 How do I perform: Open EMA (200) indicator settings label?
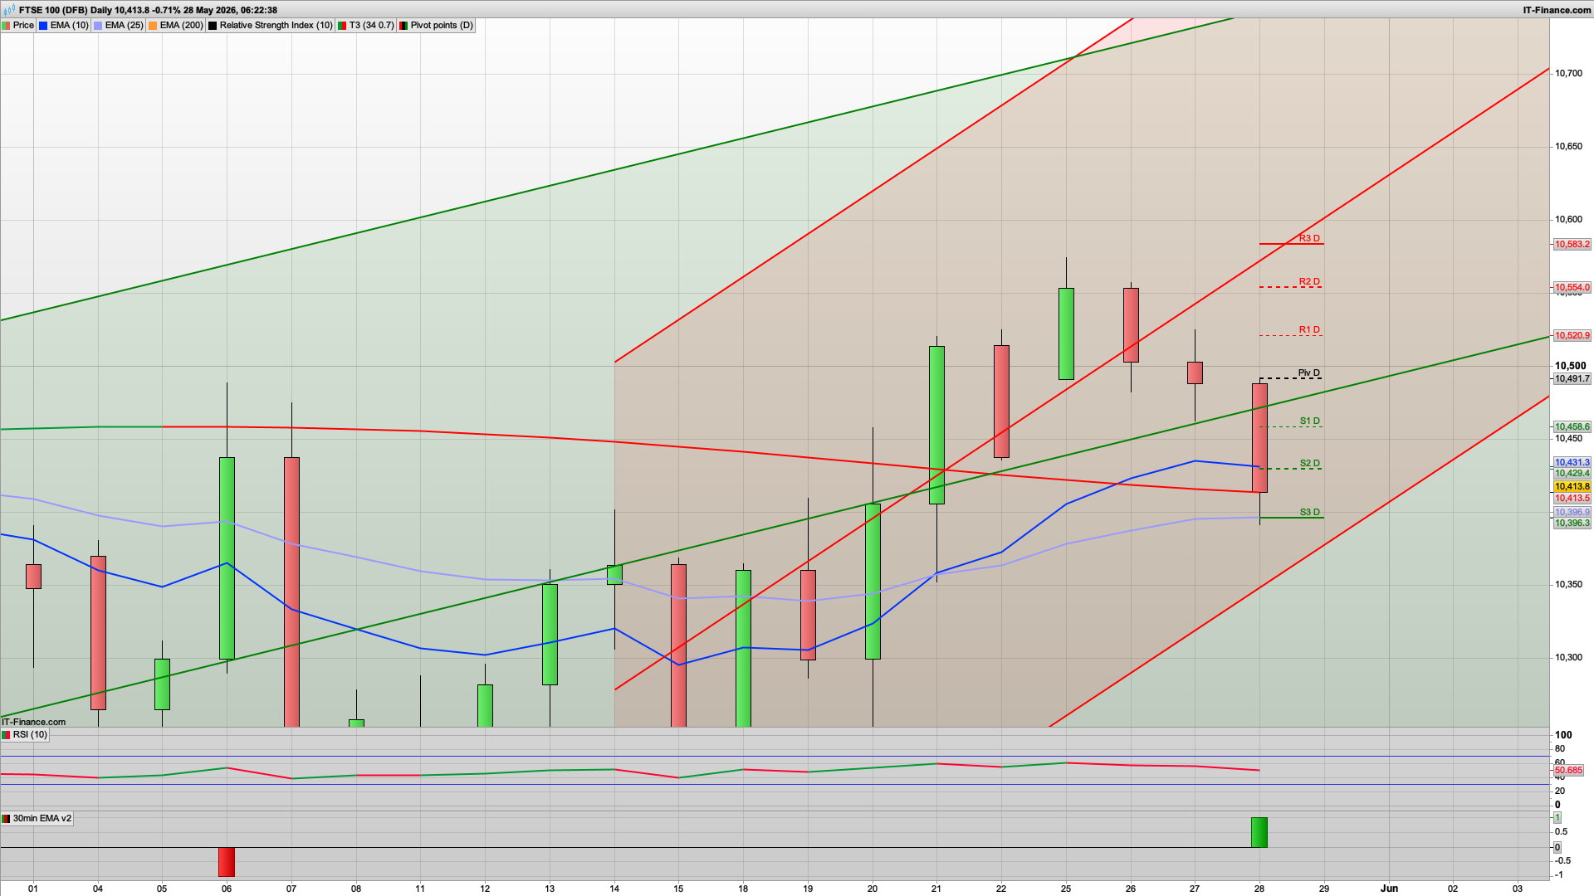coord(181,26)
